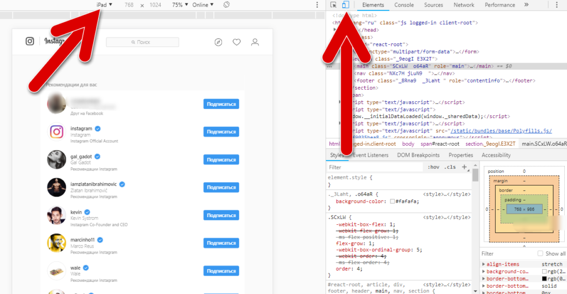
Task: Edit the 768 device width field
Action: tap(129, 4)
